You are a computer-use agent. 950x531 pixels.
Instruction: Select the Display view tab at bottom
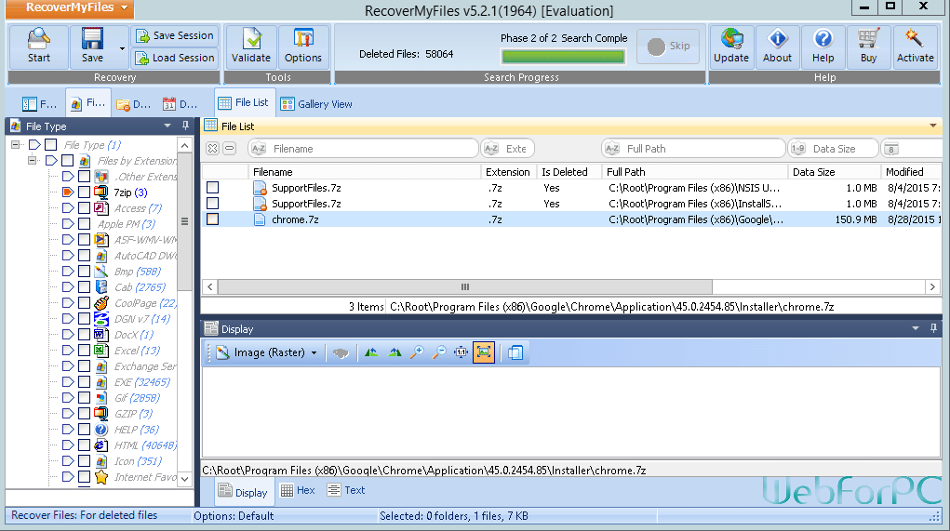pos(244,492)
